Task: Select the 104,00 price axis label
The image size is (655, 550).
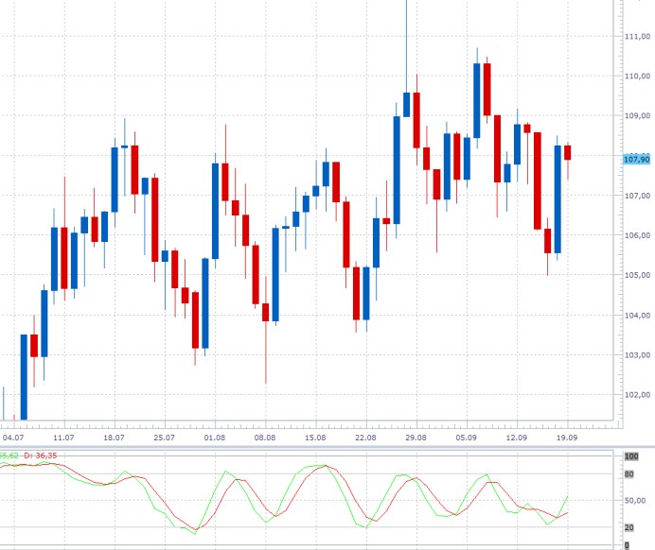Action: click(637, 316)
